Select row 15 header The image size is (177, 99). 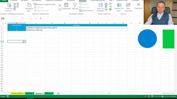[x=2, y=58]
